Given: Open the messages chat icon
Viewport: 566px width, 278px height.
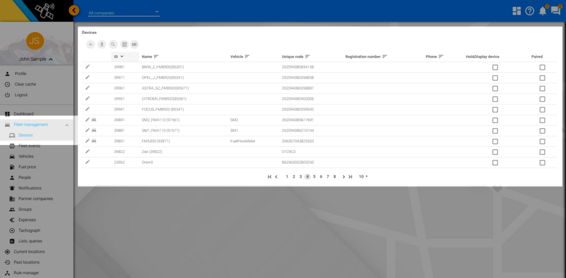Looking at the screenshot, I should click(x=555, y=11).
